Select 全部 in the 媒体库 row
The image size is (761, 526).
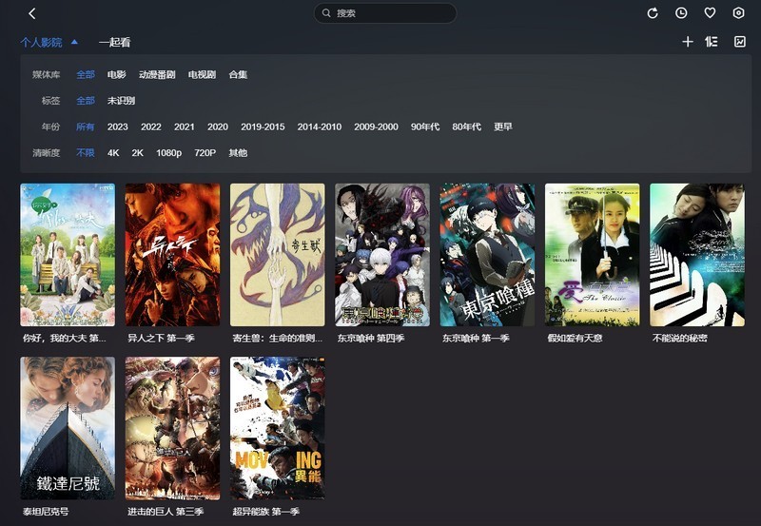click(86, 75)
